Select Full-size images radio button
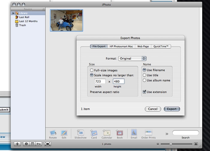The height and width of the screenshot is (151, 210). [x=91, y=70]
